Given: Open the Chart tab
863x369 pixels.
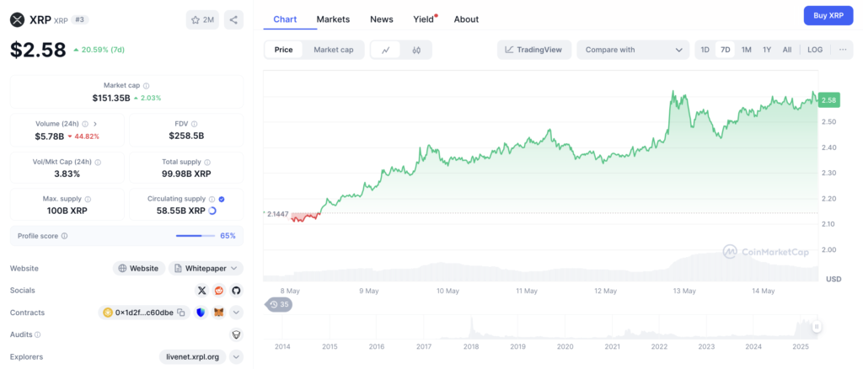Looking at the screenshot, I should [x=285, y=19].
